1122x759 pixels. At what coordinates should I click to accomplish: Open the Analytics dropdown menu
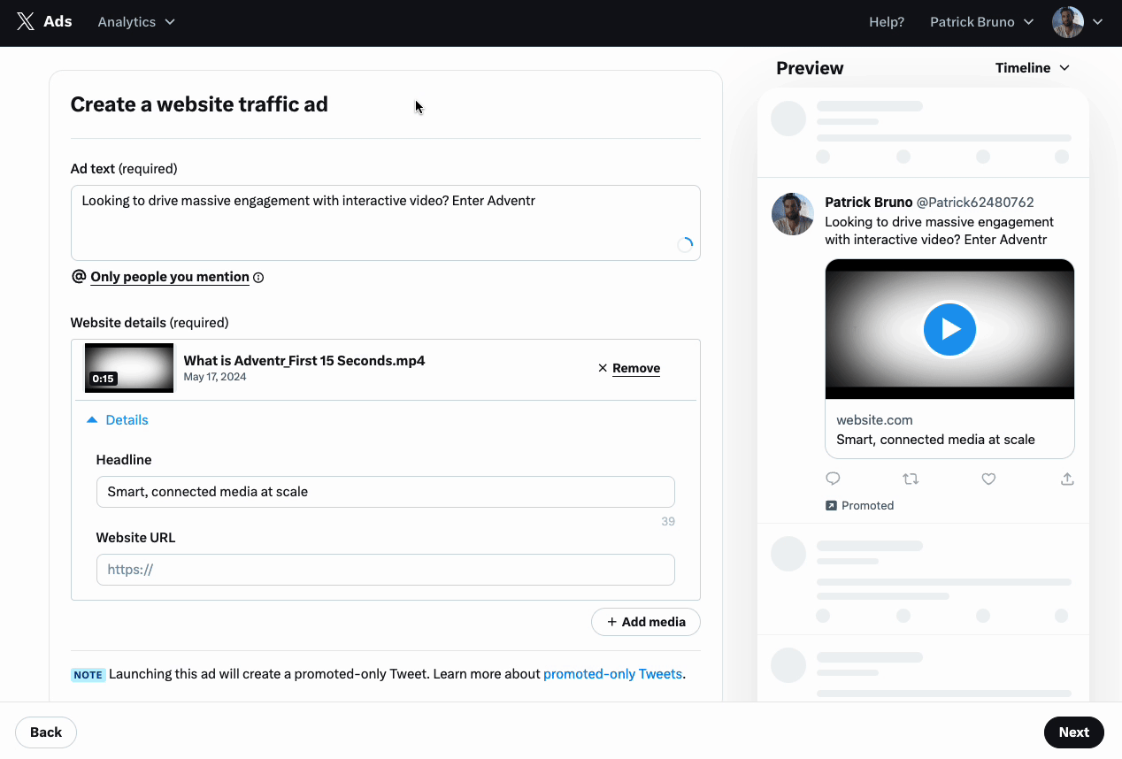[x=136, y=22]
